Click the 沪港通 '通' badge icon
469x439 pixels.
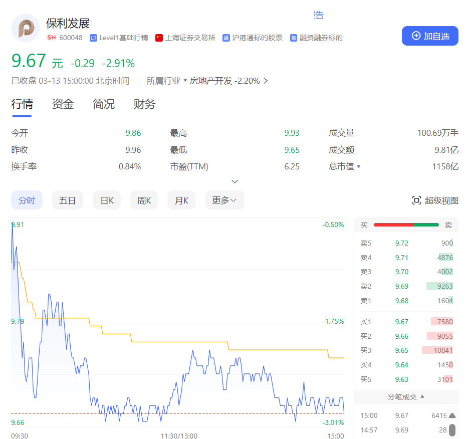[x=226, y=38]
